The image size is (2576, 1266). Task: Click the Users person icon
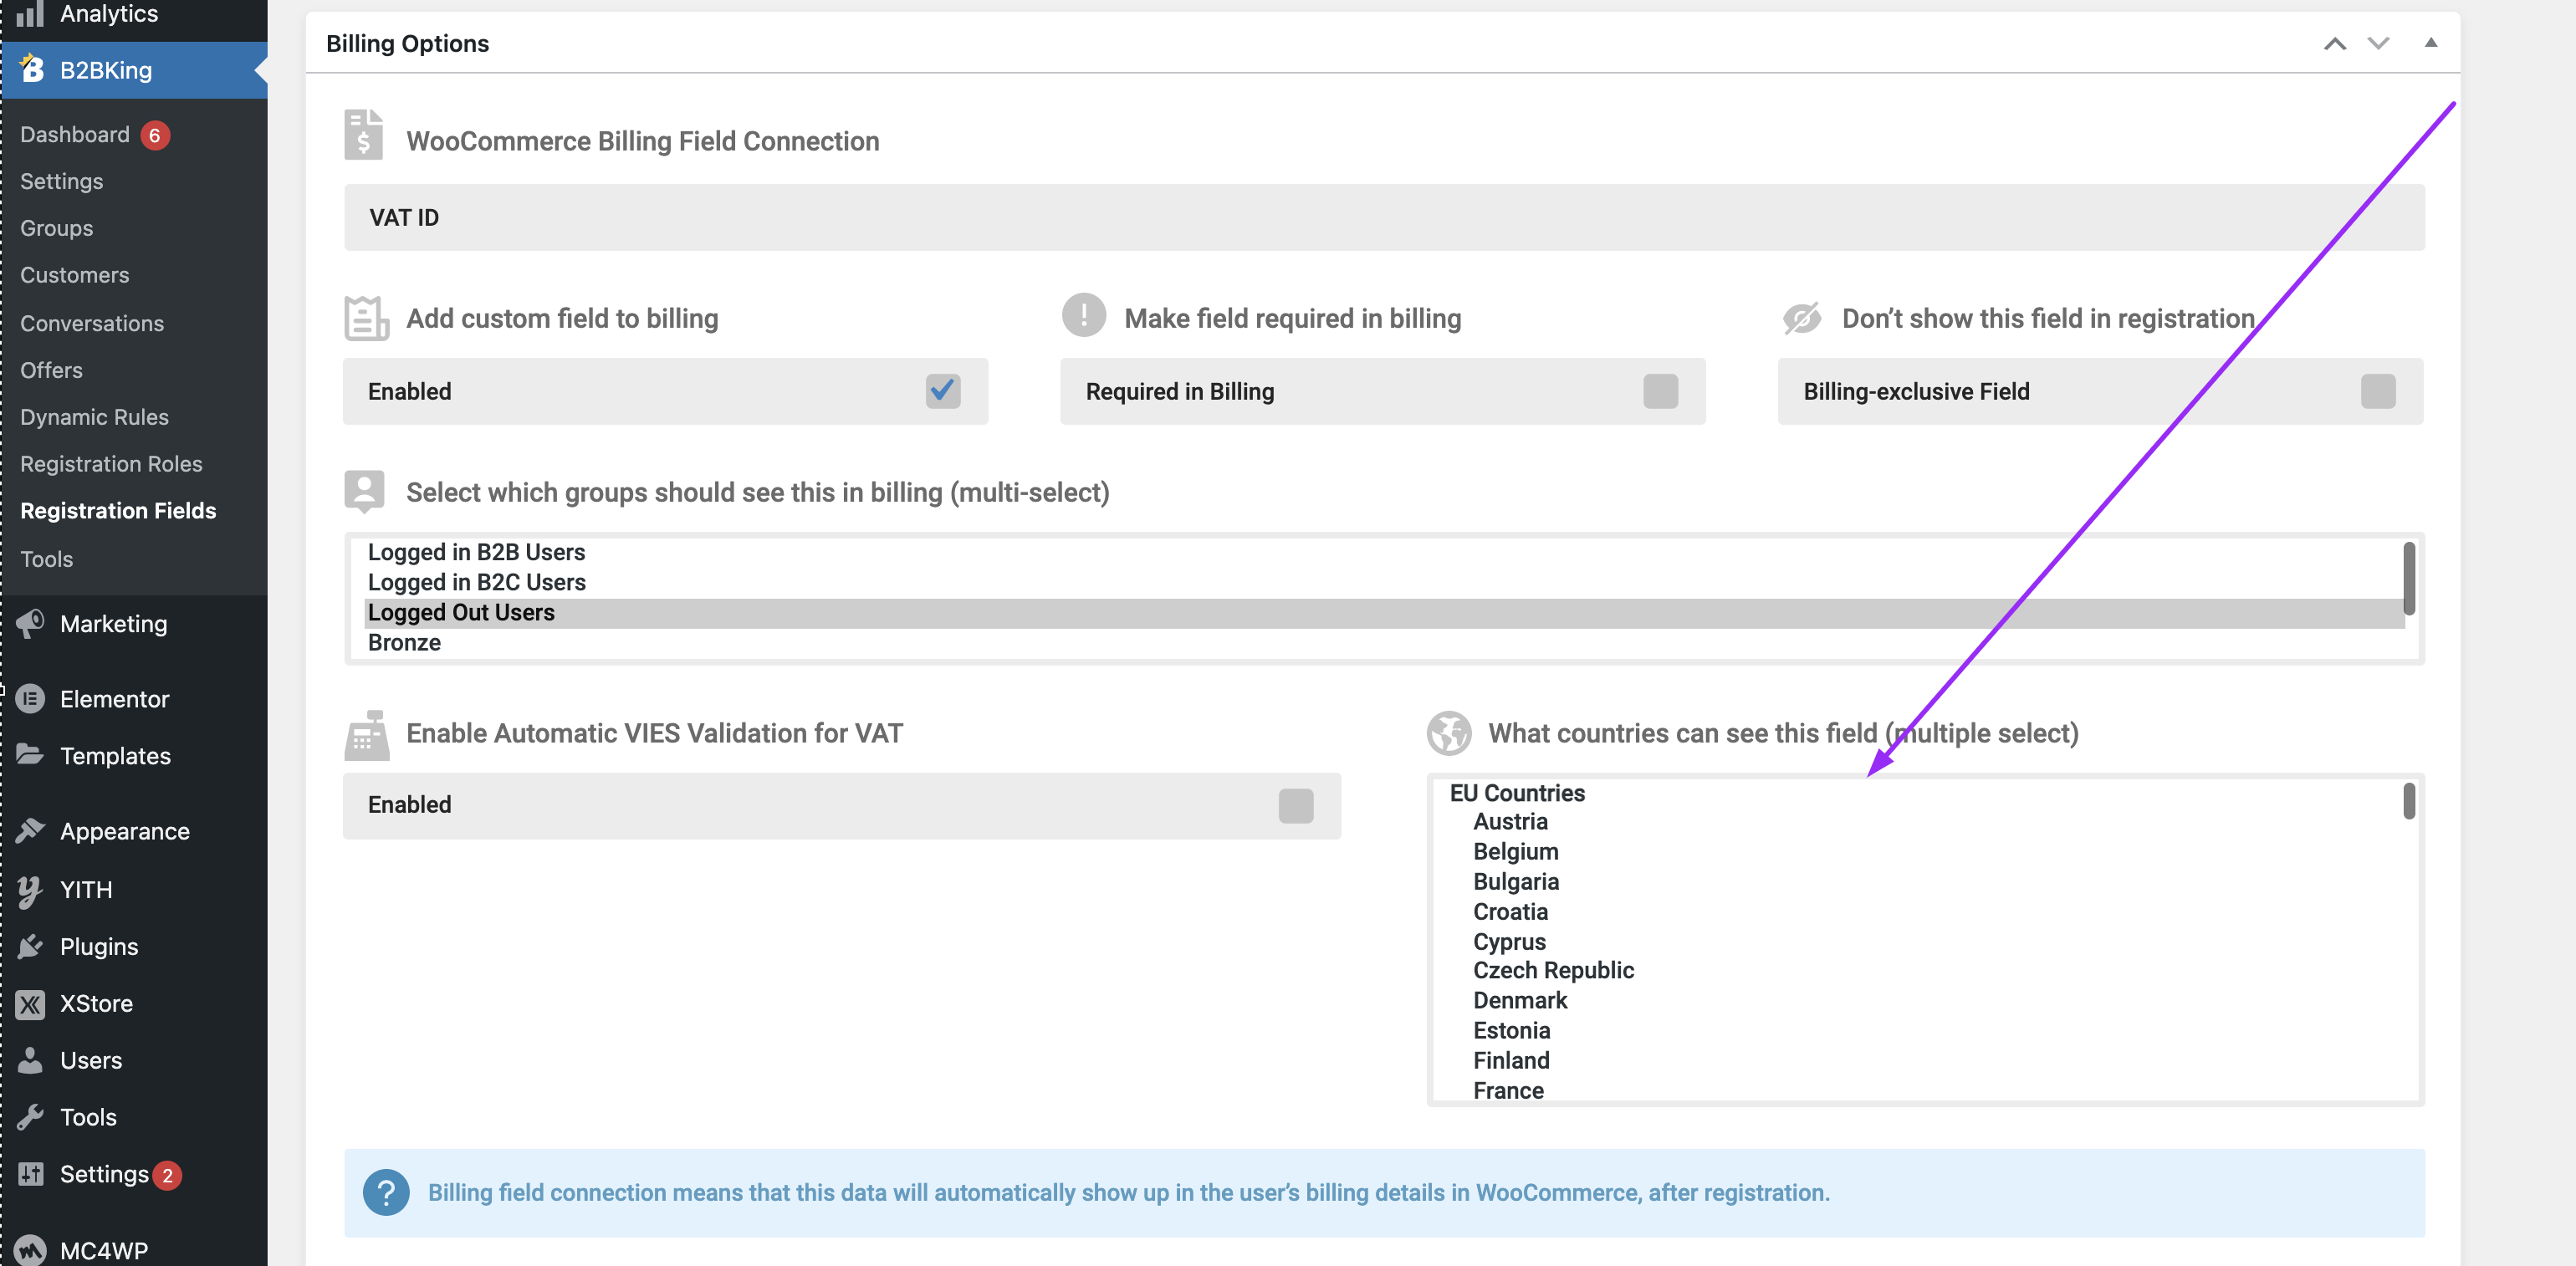[30, 1059]
